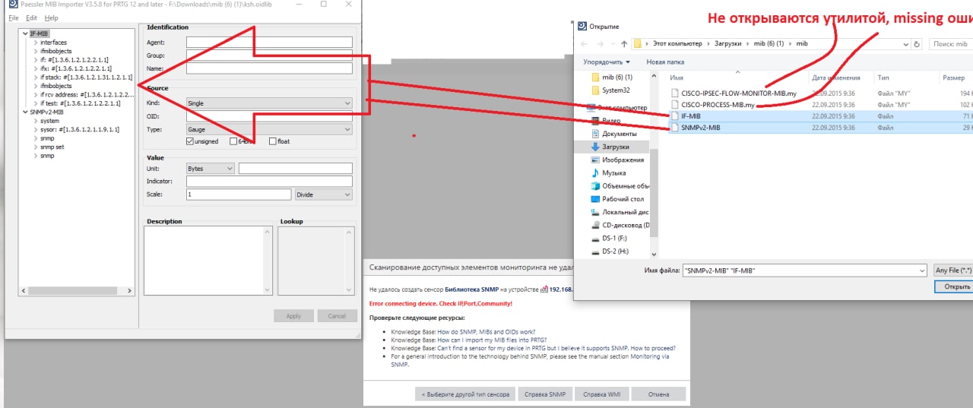Screen dimensions: 973x408
Task: Click the dialog sidebar vertical scrollbar
Action: (x=654, y=165)
